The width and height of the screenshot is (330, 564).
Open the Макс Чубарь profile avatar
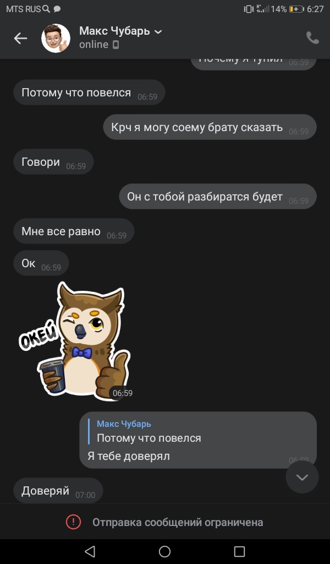pyautogui.click(x=56, y=38)
